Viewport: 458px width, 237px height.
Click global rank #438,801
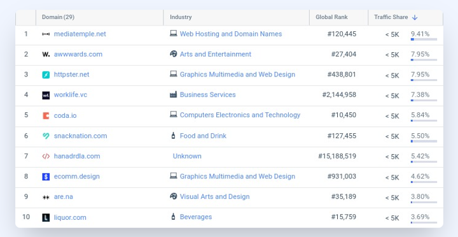(342, 75)
